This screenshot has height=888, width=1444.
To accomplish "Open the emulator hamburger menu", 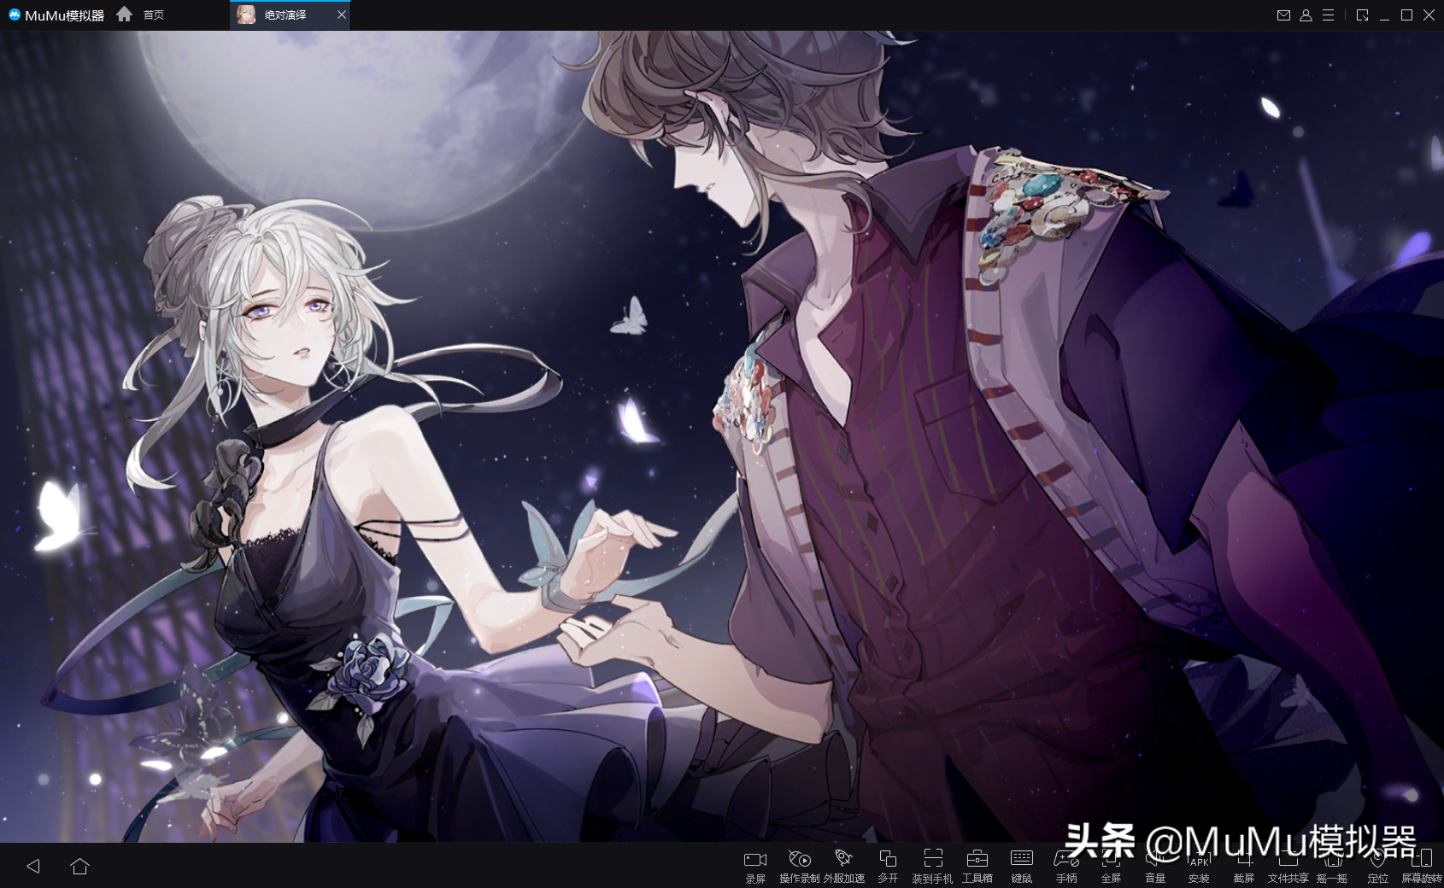I will (x=1328, y=15).
